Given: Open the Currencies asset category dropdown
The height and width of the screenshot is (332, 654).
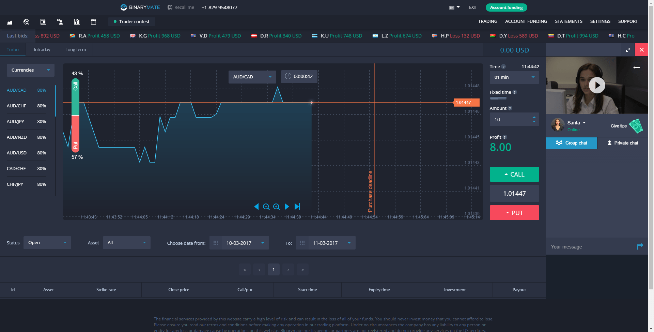Looking at the screenshot, I should (x=31, y=70).
